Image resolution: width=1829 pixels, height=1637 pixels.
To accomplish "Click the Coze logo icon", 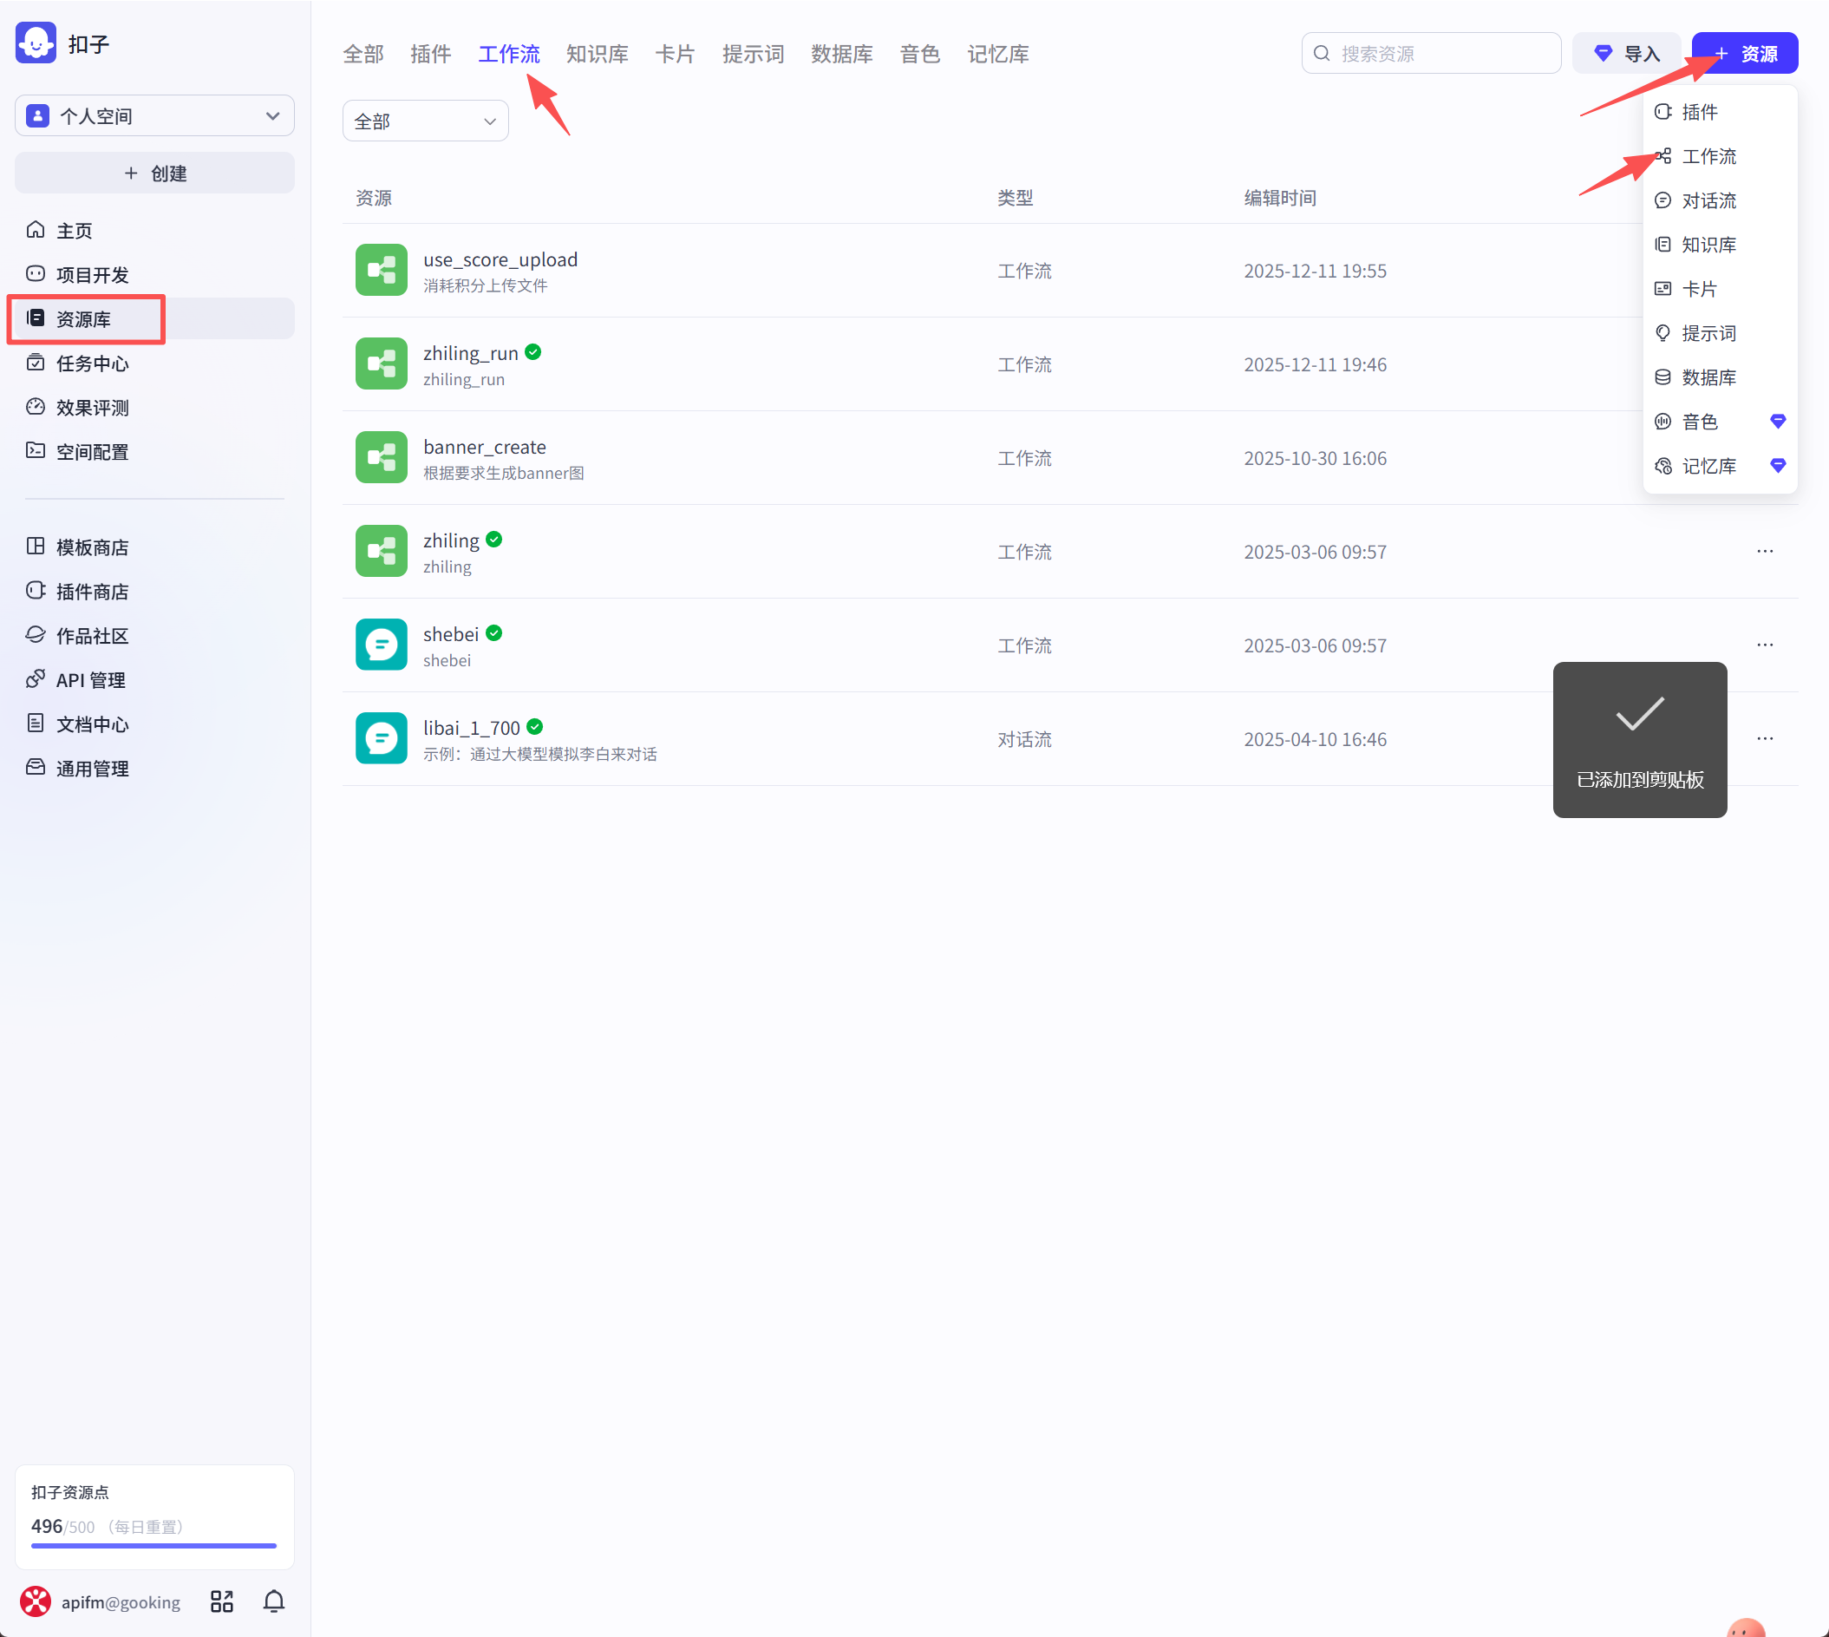I will (36, 43).
